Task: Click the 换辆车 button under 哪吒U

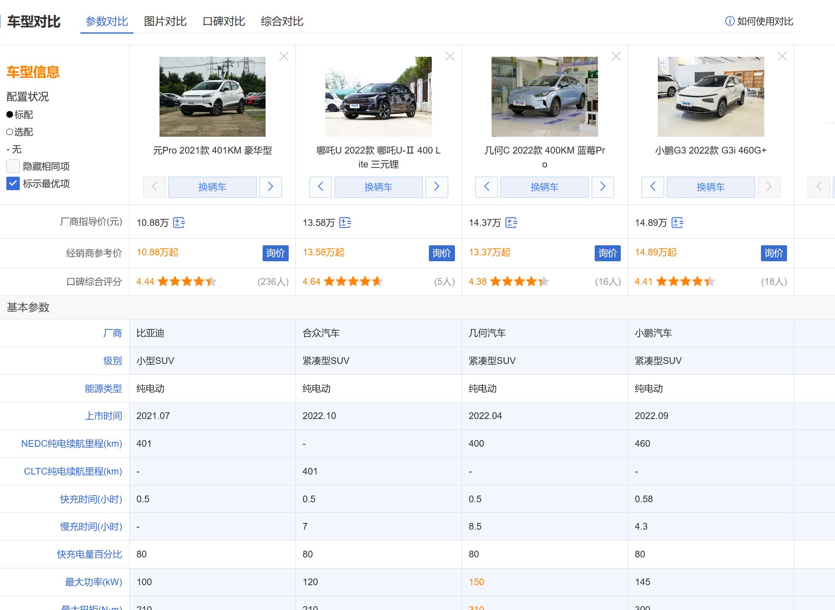Action: [x=378, y=187]
